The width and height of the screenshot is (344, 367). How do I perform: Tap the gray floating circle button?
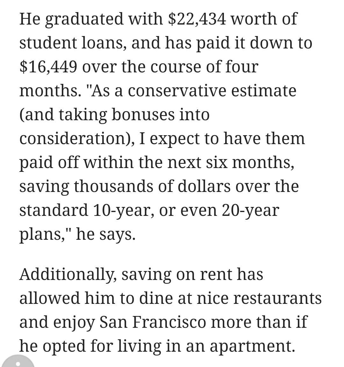(x=17, y=362)
